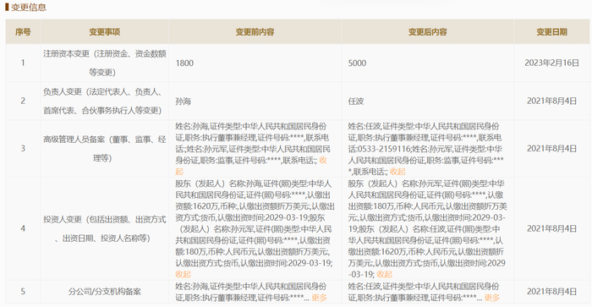The width and height of the screenshot is (592, 307).
Task: Select the sequence number 2 cell
Action: 23,101
